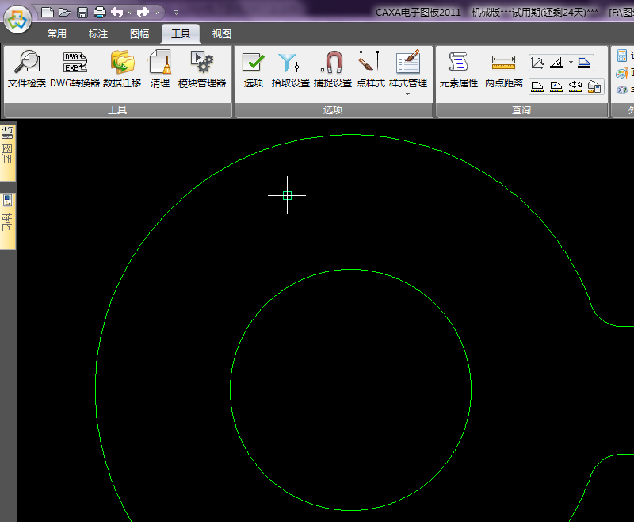Screen dimensions: 634x522
Task: Click the moment of inertia query icon
Action: click(x=575, y=86)
